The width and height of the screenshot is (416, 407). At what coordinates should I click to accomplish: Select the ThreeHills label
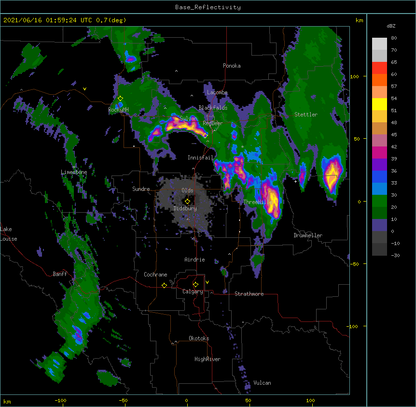pyautogui.click(x=258, y=202)
